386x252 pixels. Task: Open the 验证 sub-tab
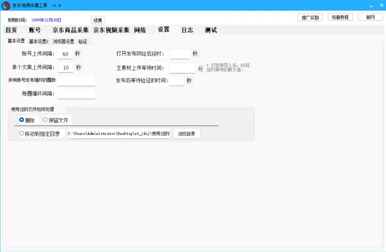[x=83, y=41]
